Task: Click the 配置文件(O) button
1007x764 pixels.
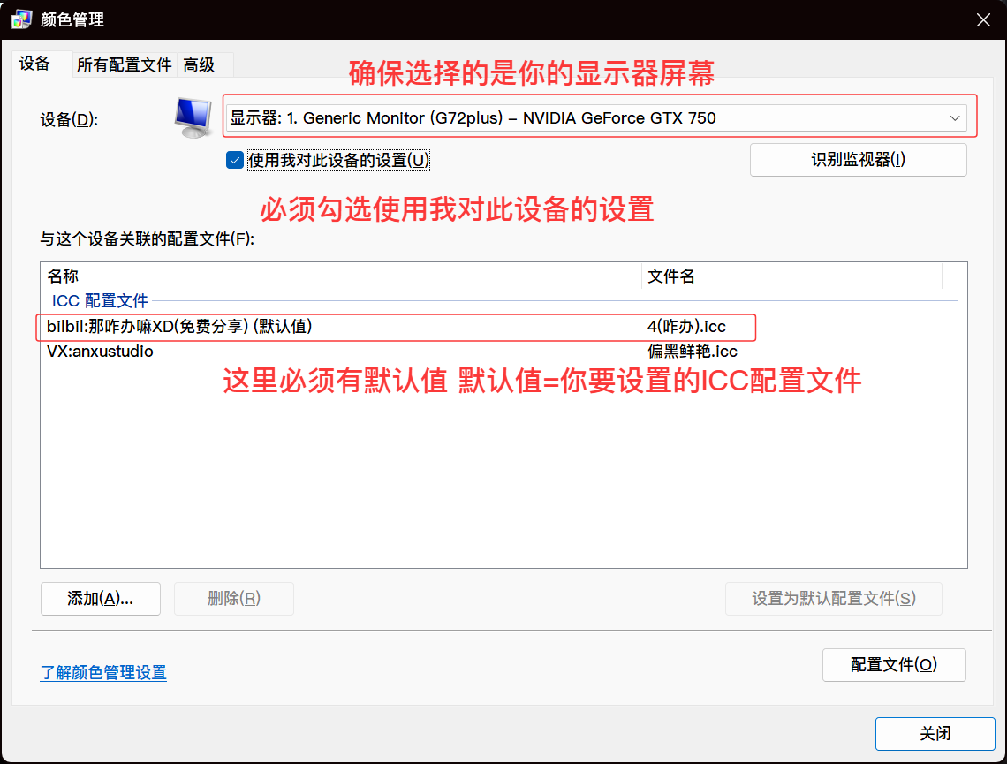Action: (x=893, y=665)
